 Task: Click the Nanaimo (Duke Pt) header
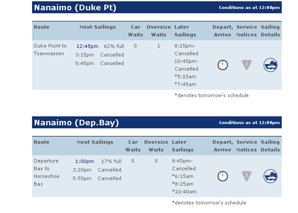pos(75,8)
